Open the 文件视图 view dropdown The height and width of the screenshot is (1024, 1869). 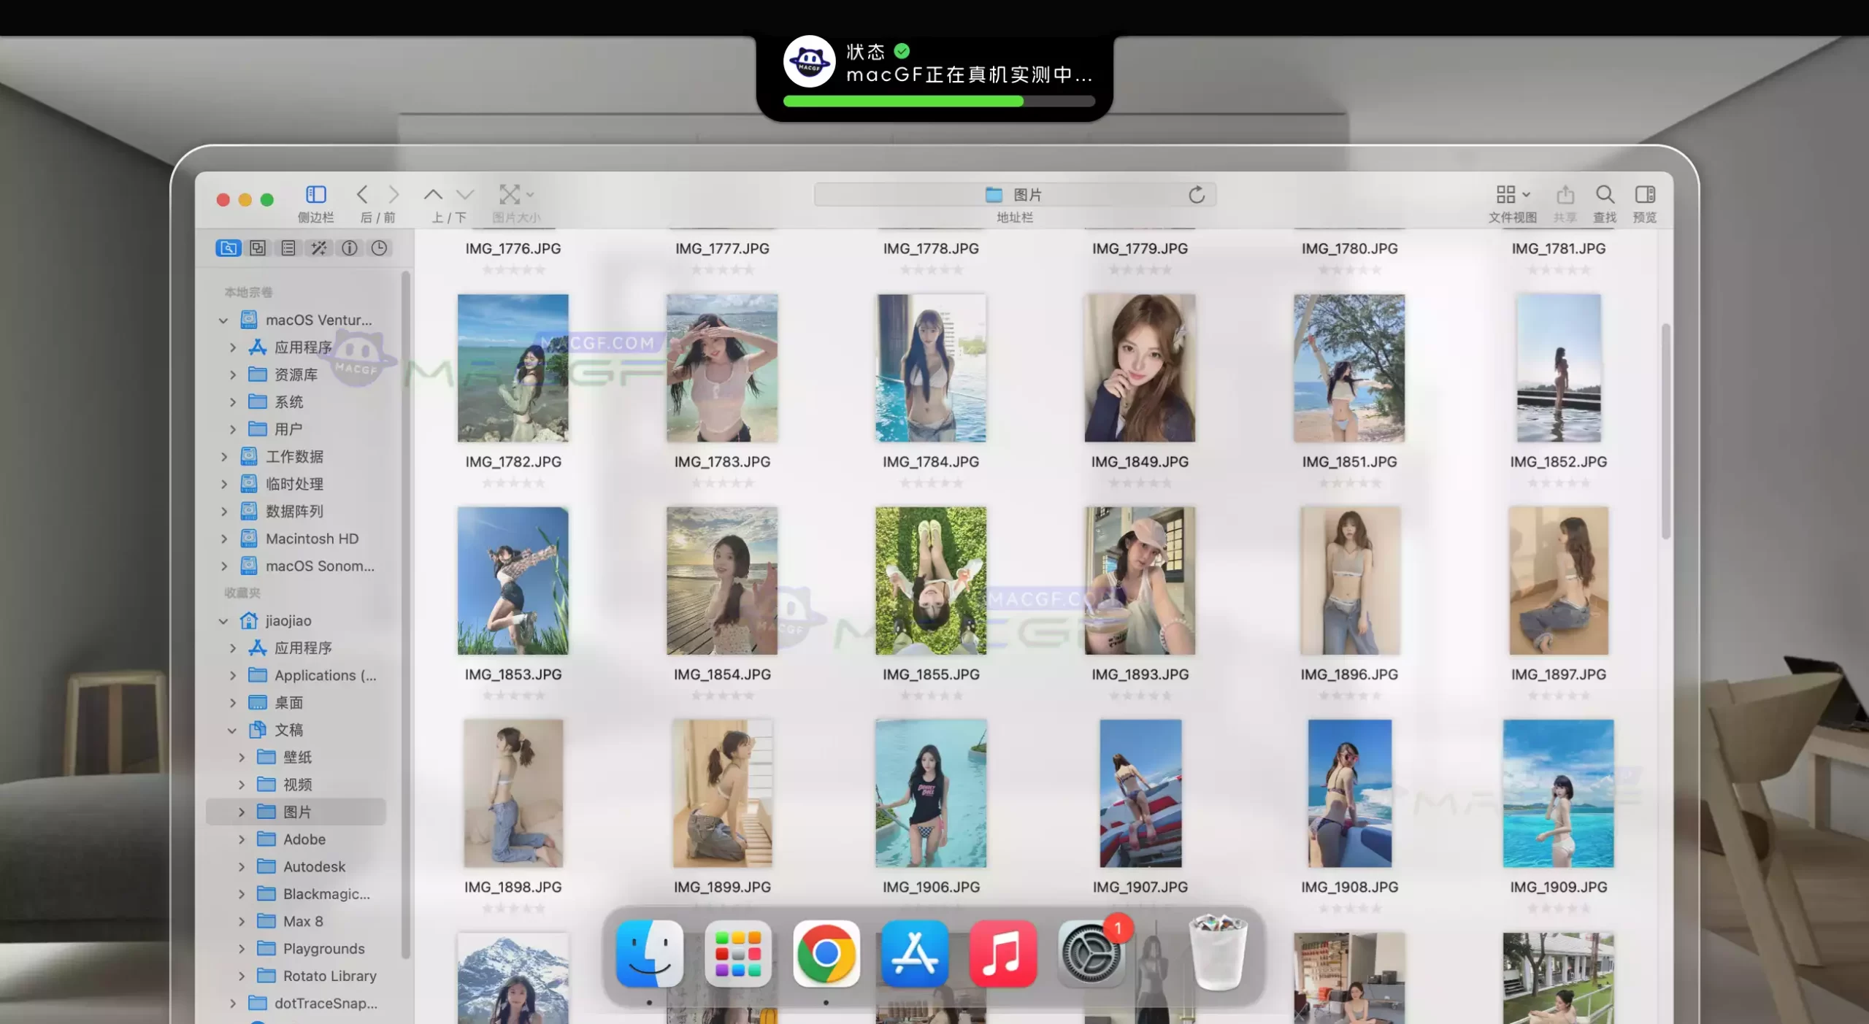pyautogui.click(x=1512, y=194)
